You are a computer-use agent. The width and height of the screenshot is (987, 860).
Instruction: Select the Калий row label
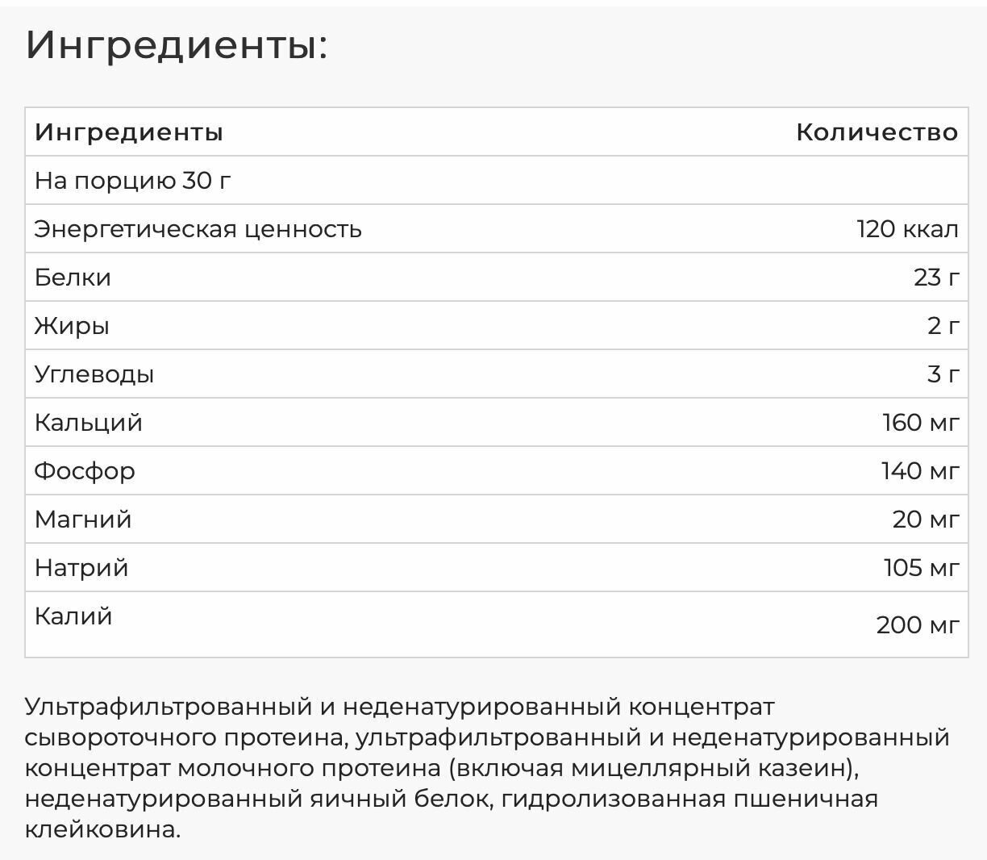tap(73, 616)
